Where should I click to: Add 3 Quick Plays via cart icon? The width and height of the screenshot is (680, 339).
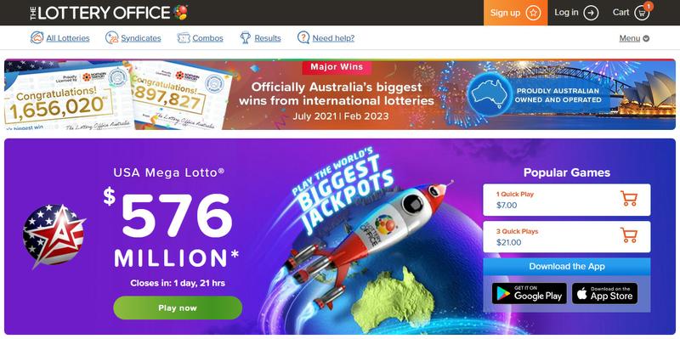pyautogui.click(x=629, y=235)
